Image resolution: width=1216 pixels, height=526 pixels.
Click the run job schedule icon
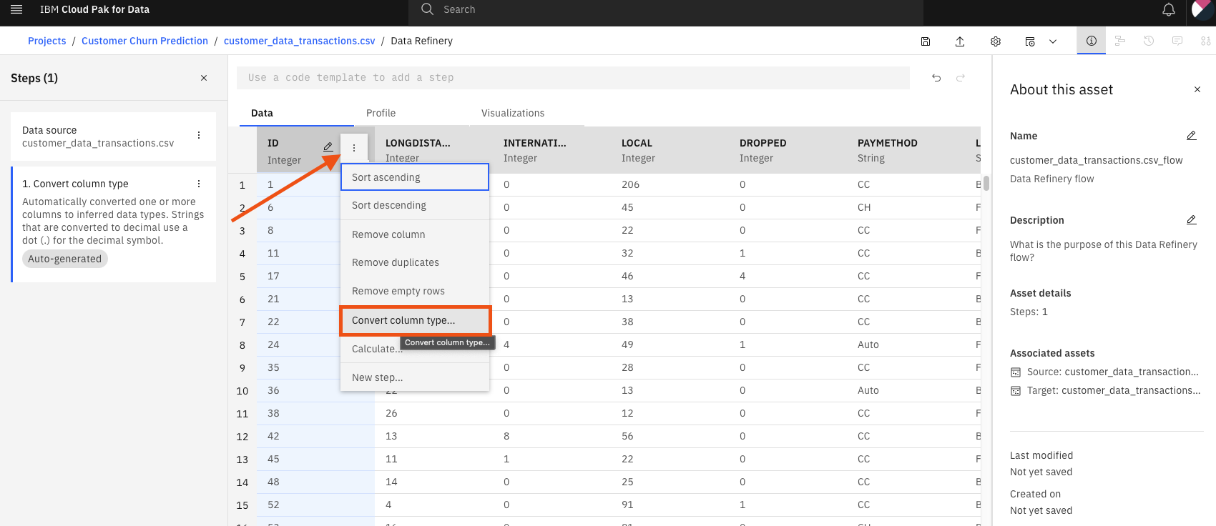(1030, 41)
